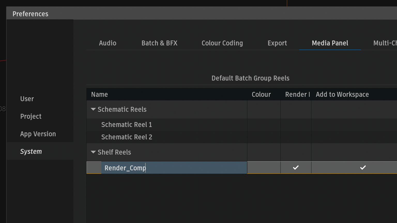This screenshot has height=223, width=397.
Task: Click in the Render_Comp name text field
Action: 174,168
